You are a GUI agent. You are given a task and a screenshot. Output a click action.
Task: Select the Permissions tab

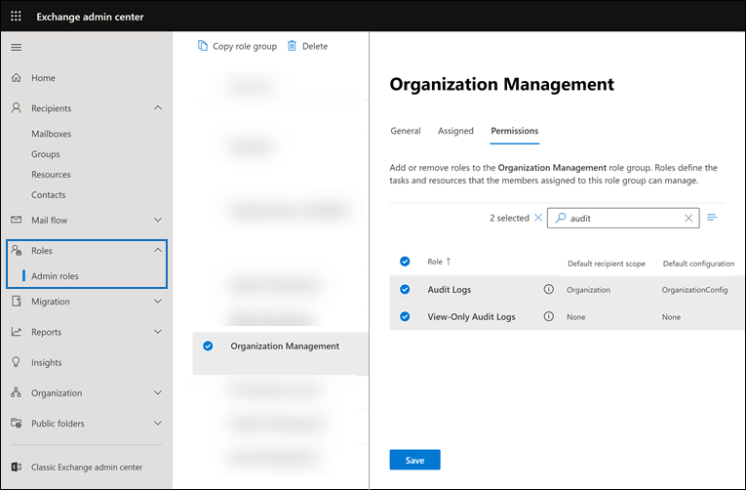coord(514,131)
